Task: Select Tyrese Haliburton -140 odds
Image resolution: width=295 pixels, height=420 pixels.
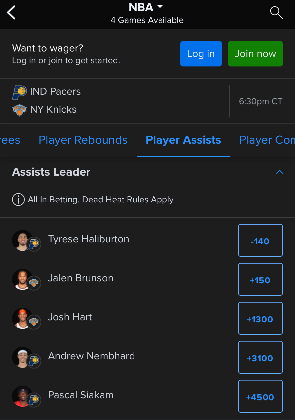Action: [260, 240]
